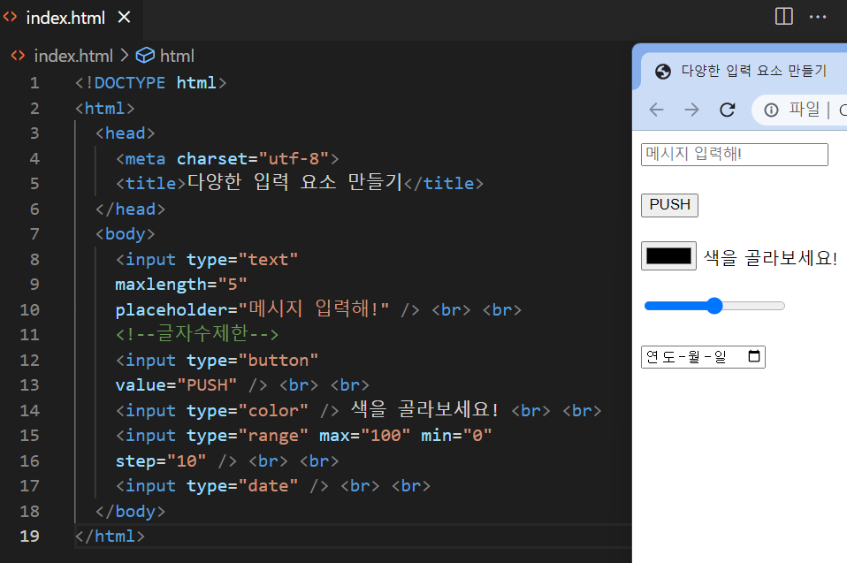Click the 메시지 입력해! text field
The width and height of the screenshot is (847, 563).
click(734, 155)
